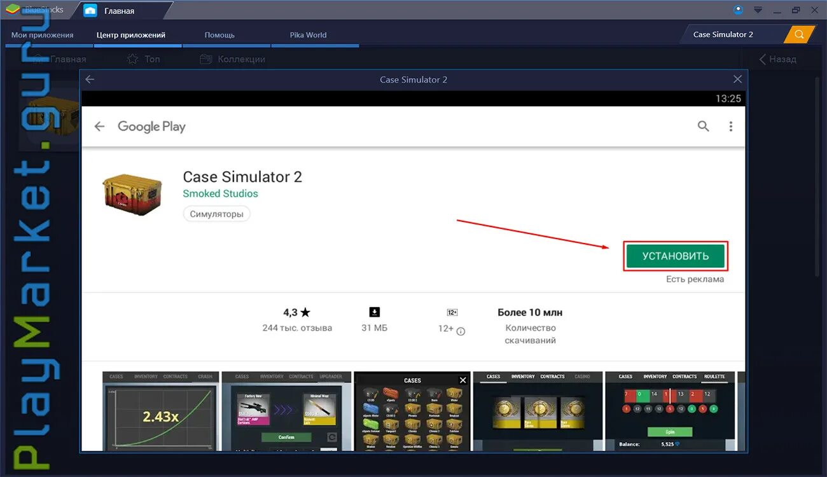Click the Более 10 млн downloads text
This screenshot has width=827, height=477.
click(x=530, y=312)
